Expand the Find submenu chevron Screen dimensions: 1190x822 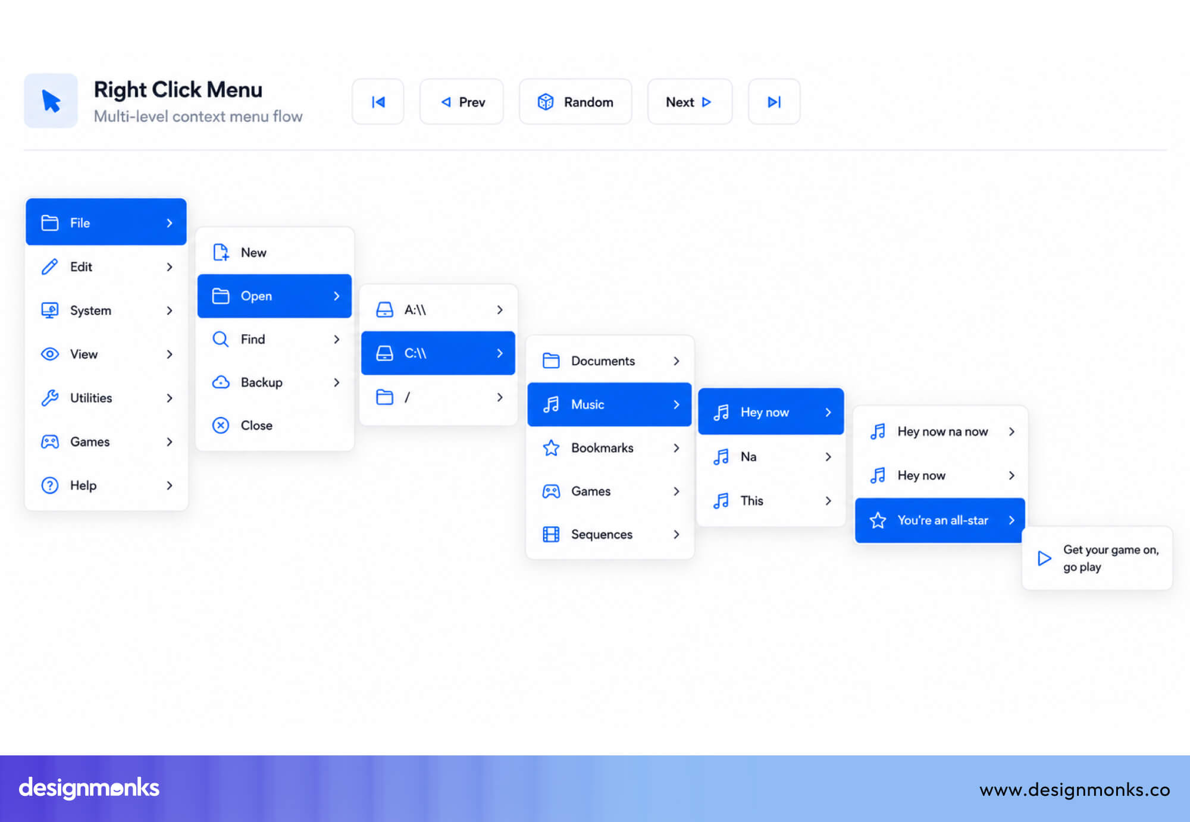point(337,339)
